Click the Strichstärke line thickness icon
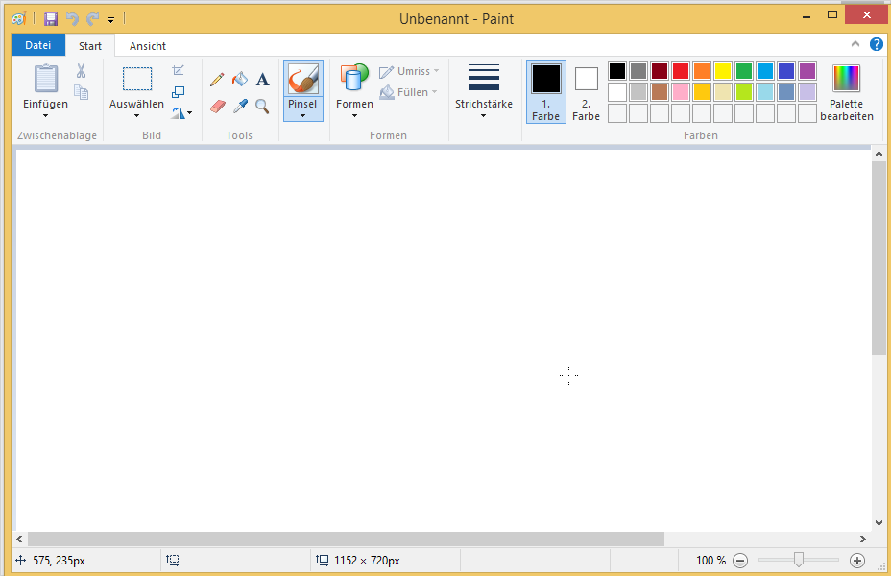Screen dimensions: 891x576 point(484,77)
